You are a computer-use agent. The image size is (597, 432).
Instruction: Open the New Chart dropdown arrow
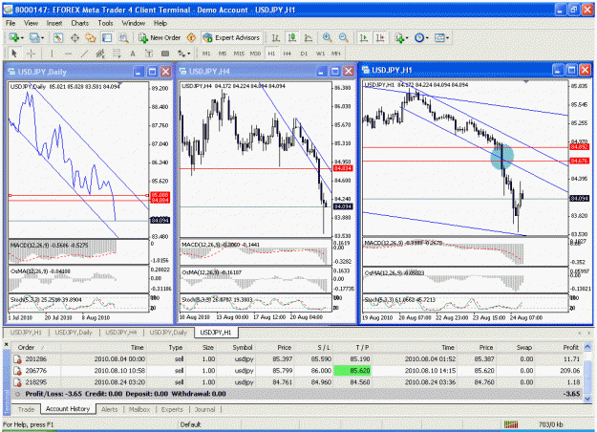(x=23, y=38)
